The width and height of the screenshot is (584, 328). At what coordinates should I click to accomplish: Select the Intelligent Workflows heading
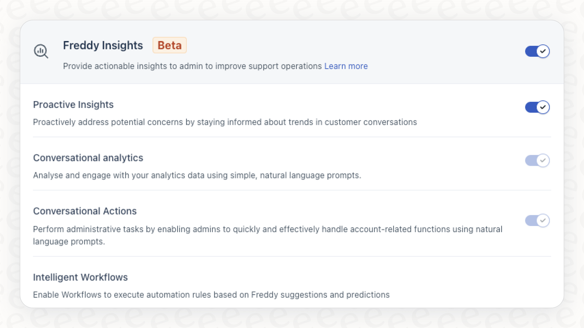click(80, 277)
